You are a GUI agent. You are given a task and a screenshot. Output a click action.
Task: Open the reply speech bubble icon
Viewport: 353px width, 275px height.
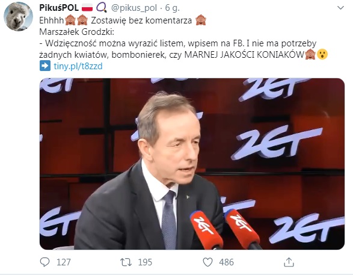coord(45,262)
